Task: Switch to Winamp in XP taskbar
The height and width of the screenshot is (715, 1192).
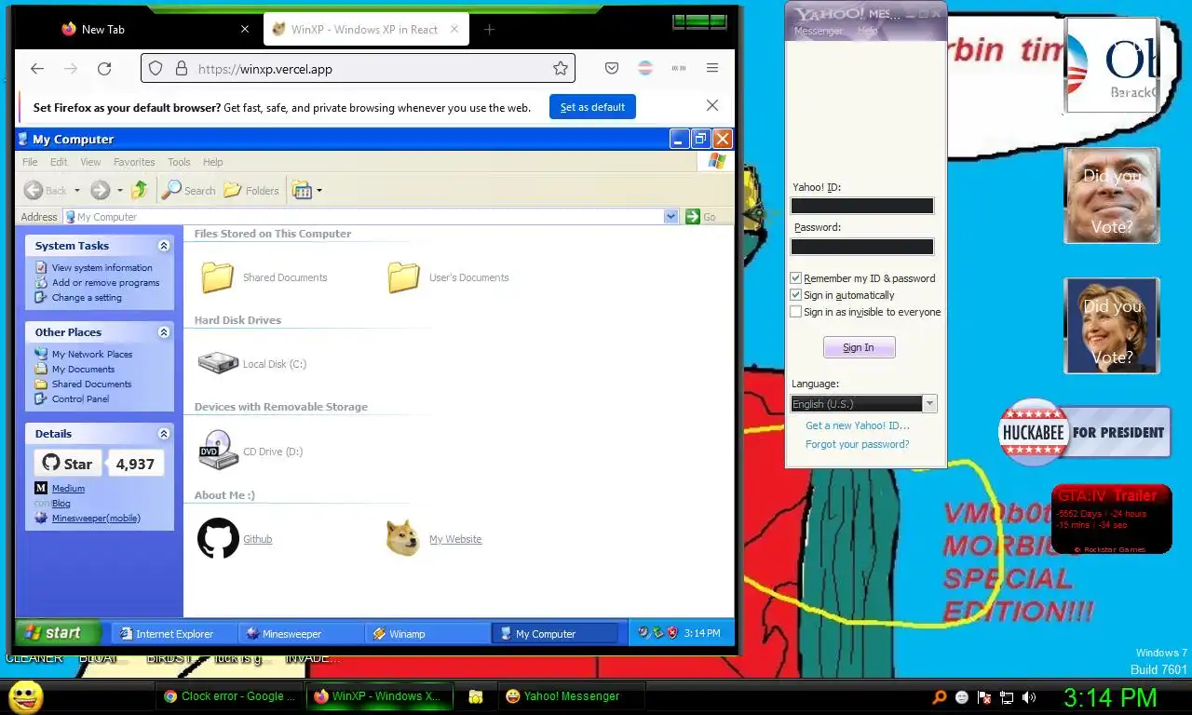Action: pos(427,634)
